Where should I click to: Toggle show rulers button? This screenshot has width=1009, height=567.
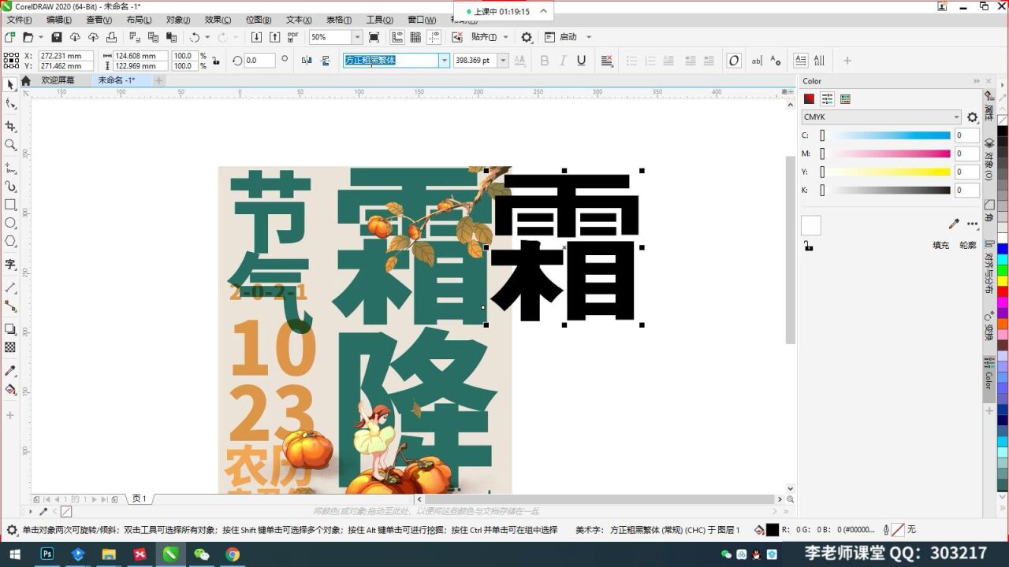click(x=397, y=37)
